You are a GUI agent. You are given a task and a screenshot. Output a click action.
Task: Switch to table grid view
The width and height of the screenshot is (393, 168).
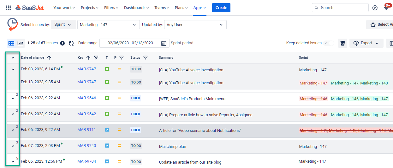(11, 43)
